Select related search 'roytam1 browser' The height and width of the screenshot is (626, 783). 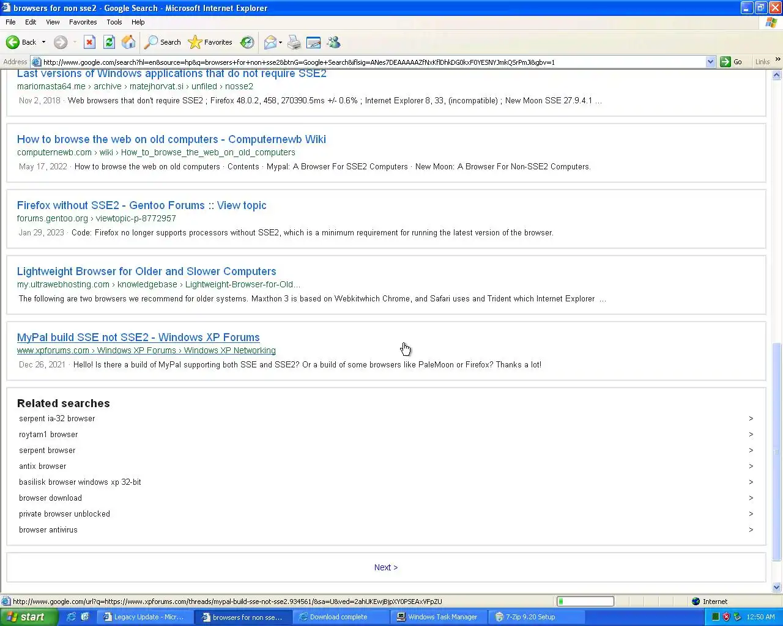tap(48, 435)
